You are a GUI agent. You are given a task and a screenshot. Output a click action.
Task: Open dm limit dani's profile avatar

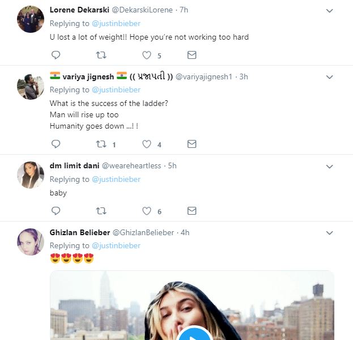point(31,175)
